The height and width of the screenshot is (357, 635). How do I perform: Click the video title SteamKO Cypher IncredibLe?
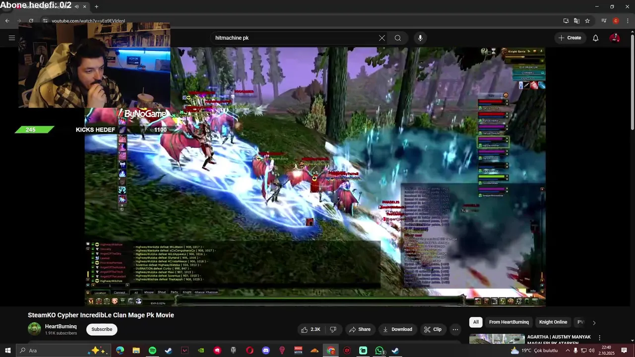coord(101,315)
